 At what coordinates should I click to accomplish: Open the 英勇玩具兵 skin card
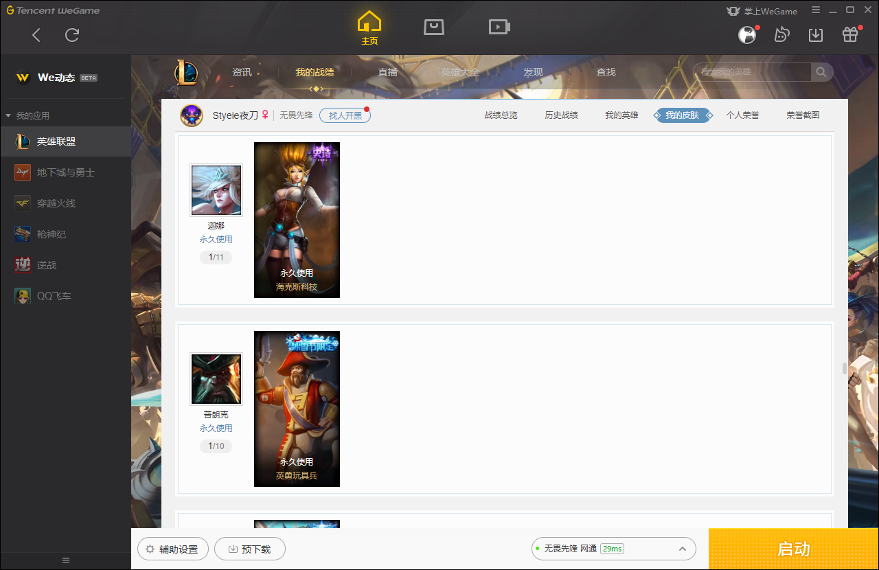pos(297,409)
